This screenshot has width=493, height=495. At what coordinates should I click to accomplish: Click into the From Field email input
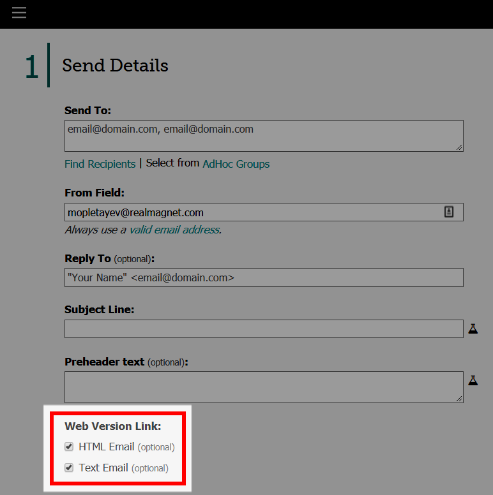pos(252,212)
